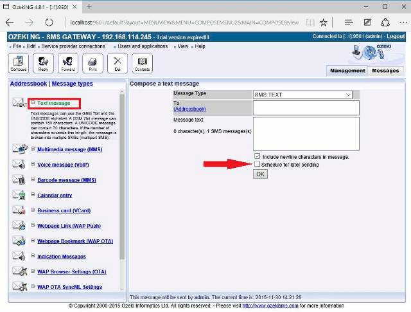This screenshot has width=411, height=312.
Task: Click the To recipient input field
Action: (306, 107)
